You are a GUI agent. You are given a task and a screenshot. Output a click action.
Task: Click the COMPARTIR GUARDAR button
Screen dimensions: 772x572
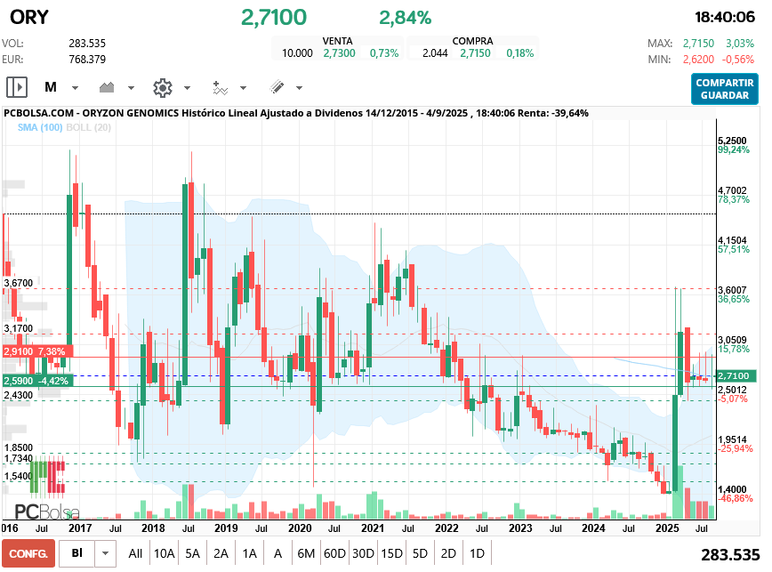[x=724, y=89]
